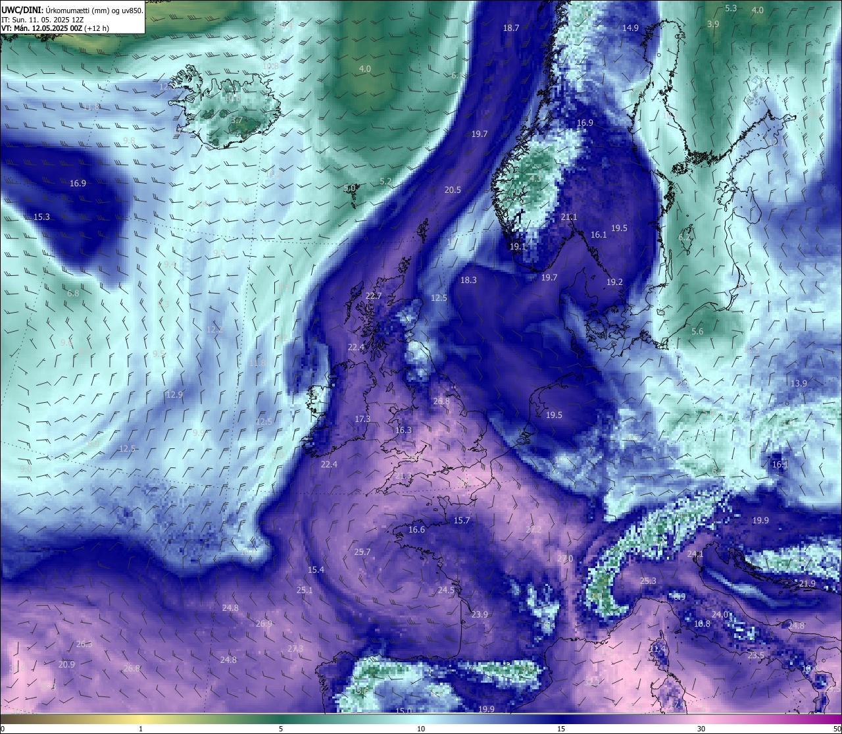Click the 25.1 value label

(x=305, y=590)
